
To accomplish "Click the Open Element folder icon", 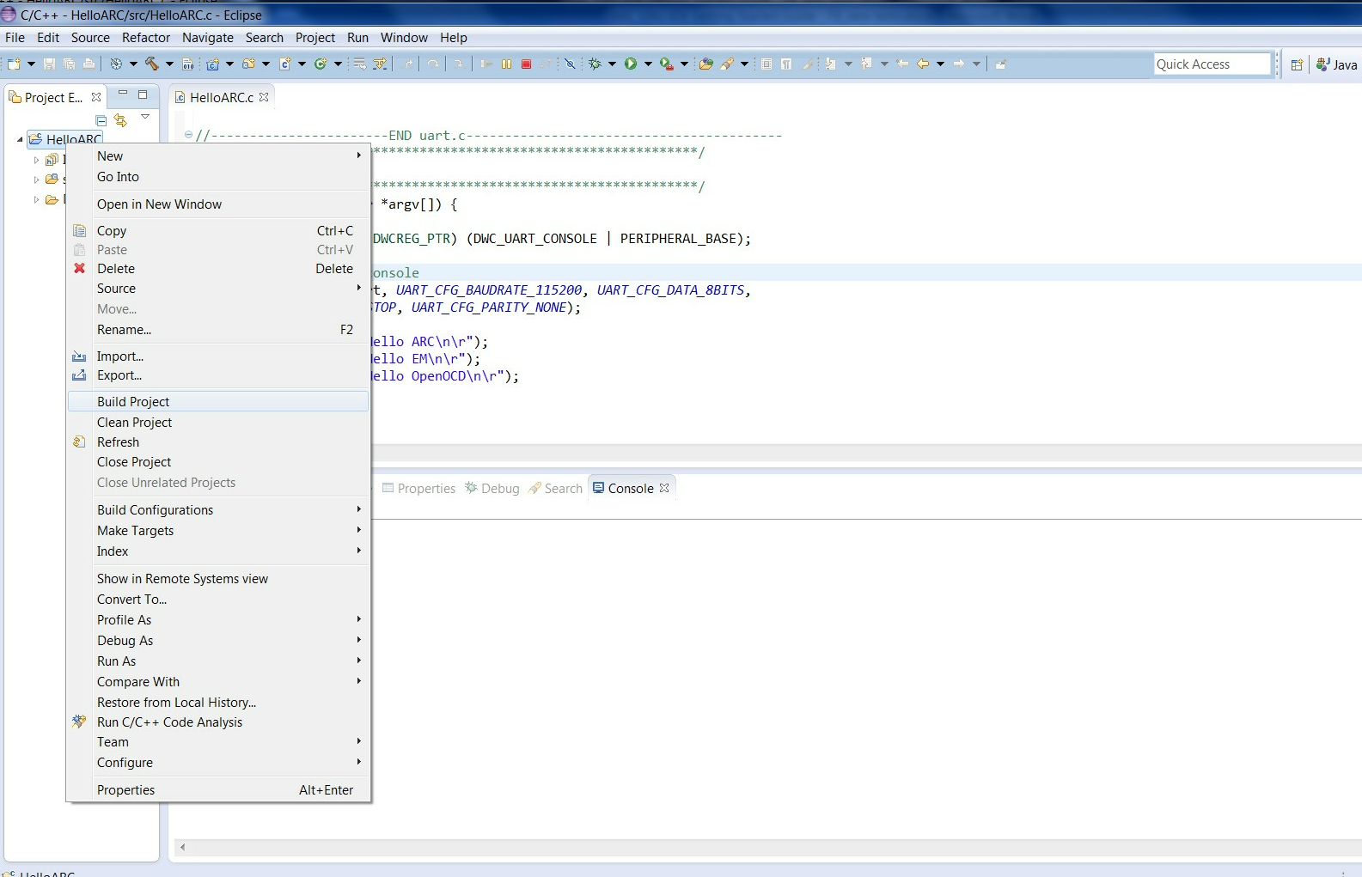I will (706, 64).
